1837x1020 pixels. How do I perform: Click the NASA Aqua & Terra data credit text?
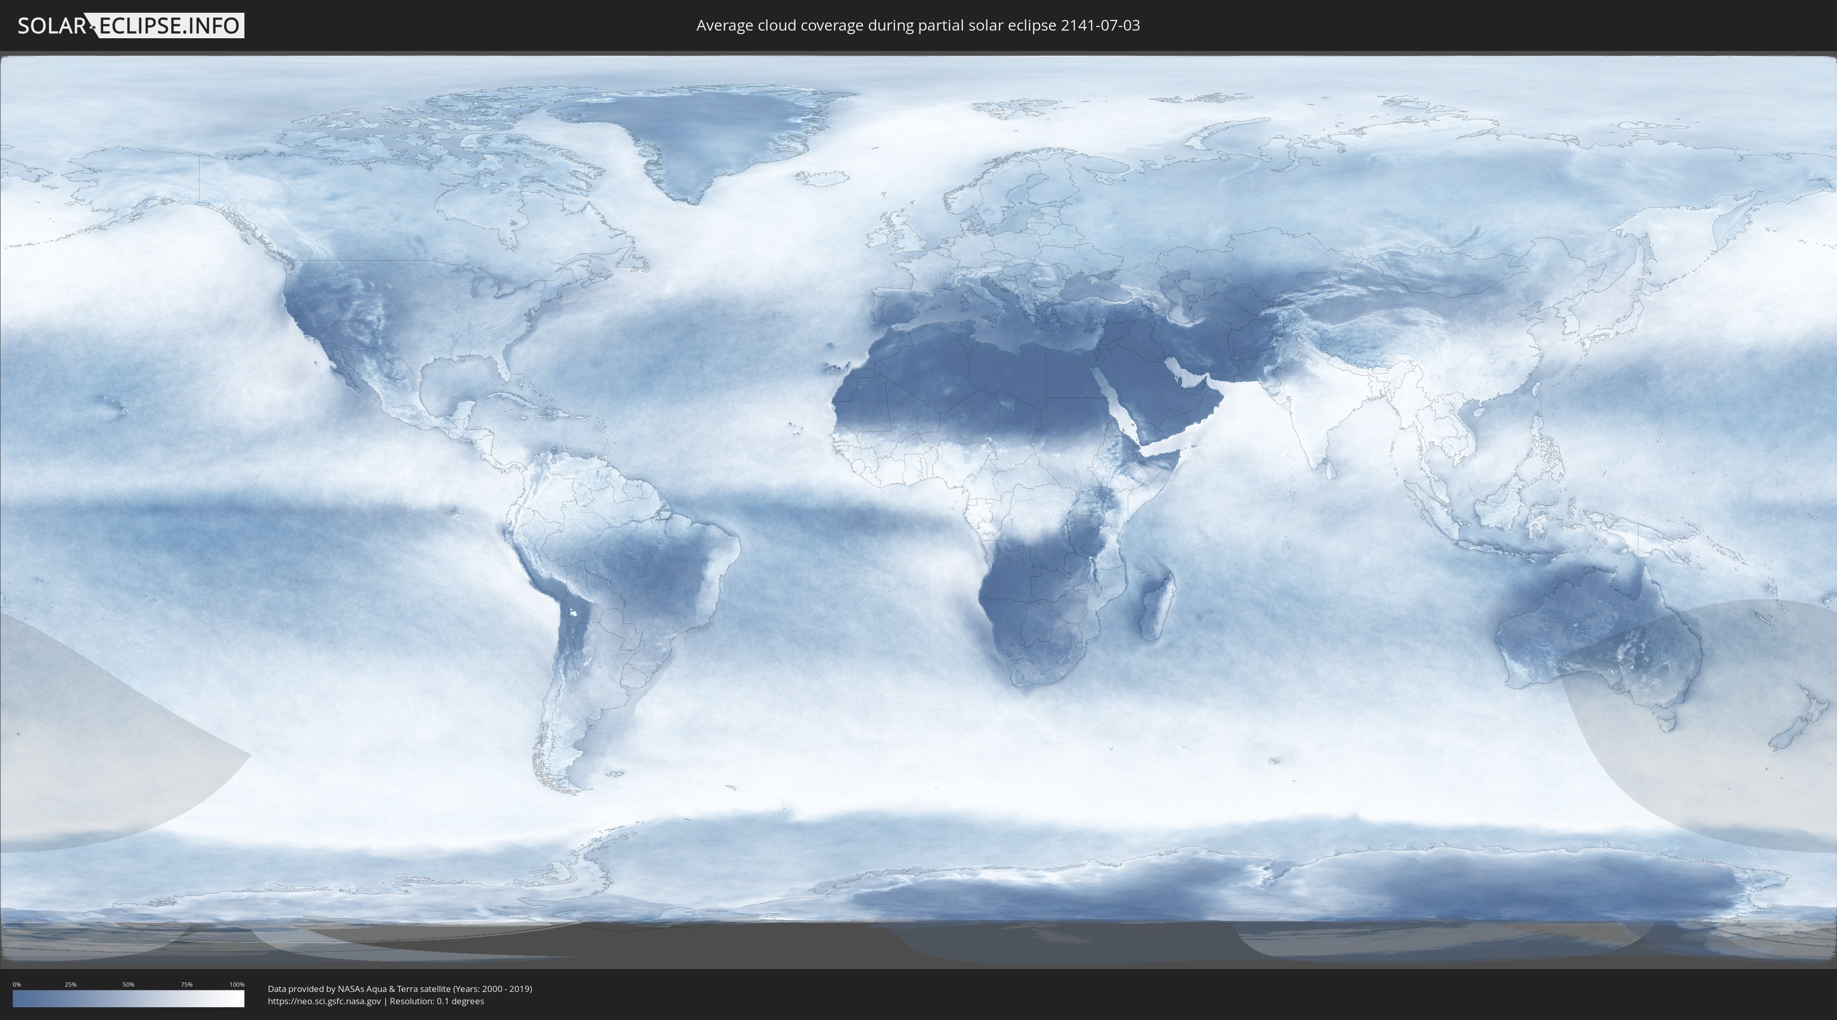tap(400, 989)
